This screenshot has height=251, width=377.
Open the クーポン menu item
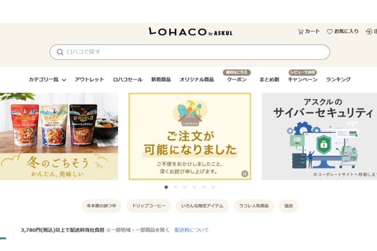[x=236, y=79]
